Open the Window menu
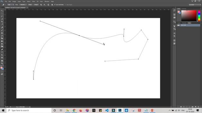This screenshot has height=113, width=202. 47,1
